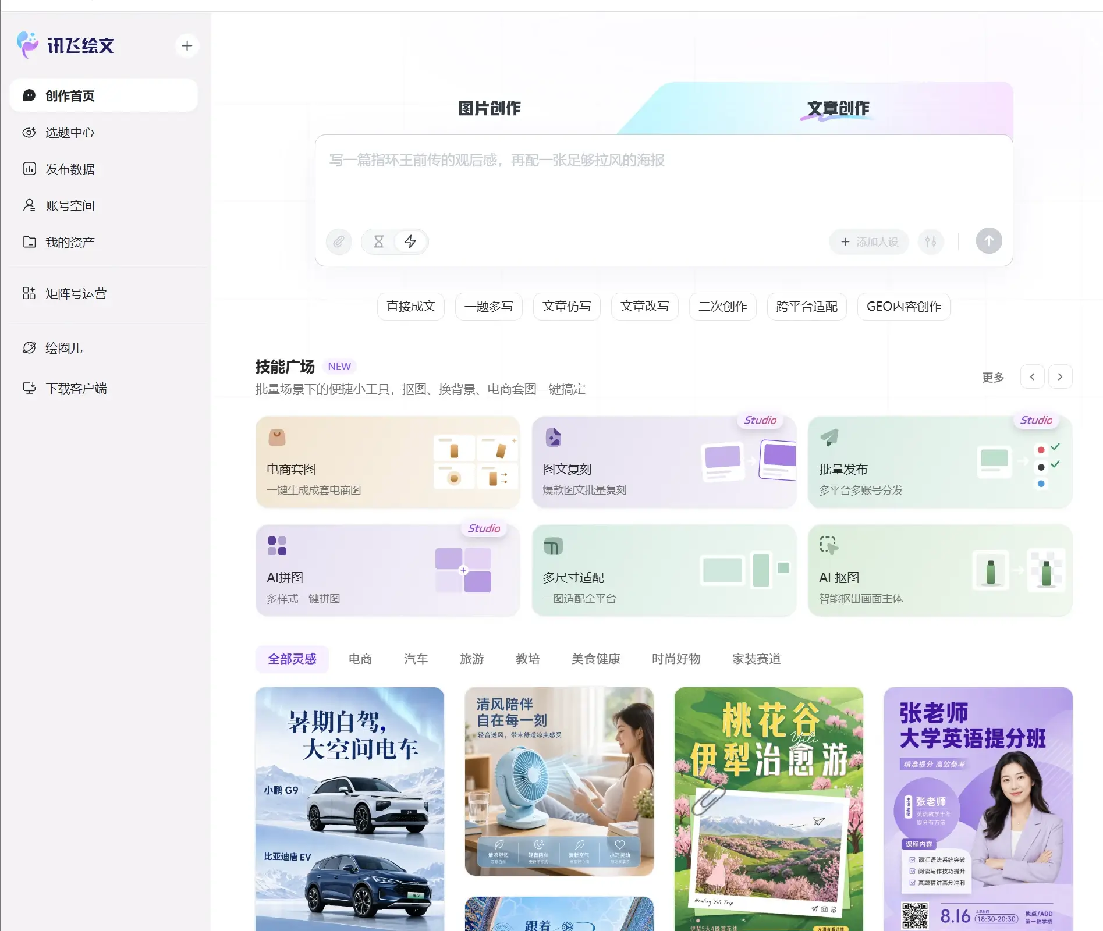Screen dimensions: 1103x931
Task: Switch to the 图片创作 tab
Action: click(490, 108)
